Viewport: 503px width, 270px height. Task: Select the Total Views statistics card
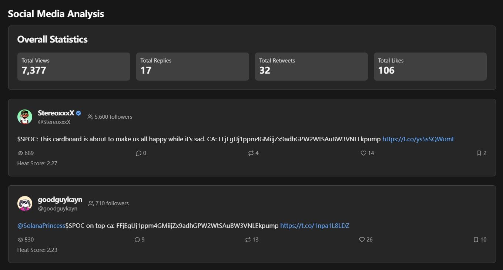pyautogui.click(x=74, y=67)
